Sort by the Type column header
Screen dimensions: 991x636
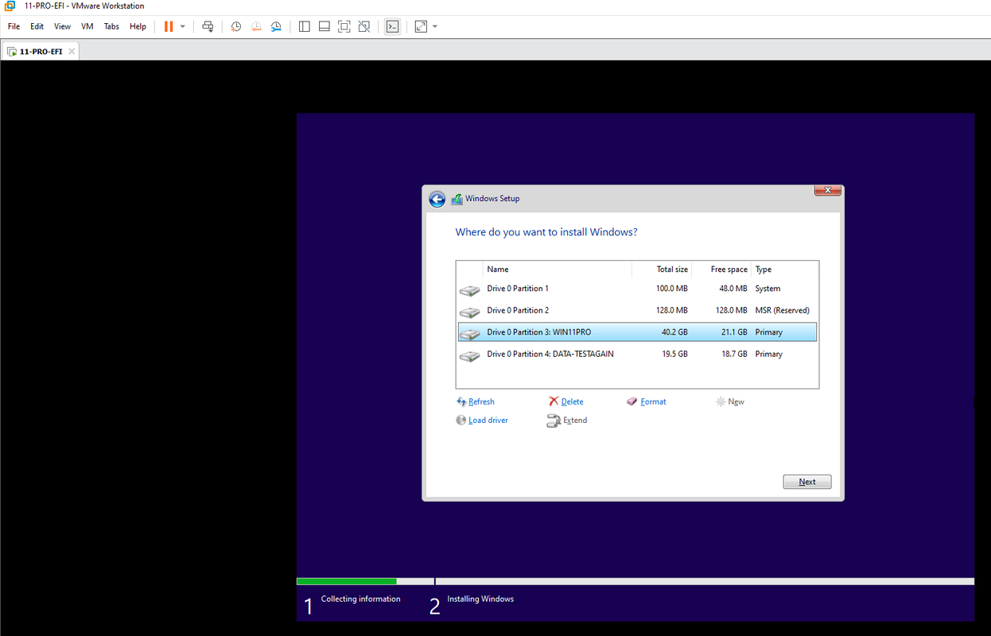784,270
